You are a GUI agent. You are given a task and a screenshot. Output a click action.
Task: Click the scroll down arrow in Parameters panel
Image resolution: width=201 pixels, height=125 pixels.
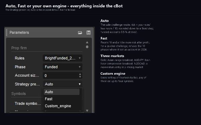[x=87, y=111]
